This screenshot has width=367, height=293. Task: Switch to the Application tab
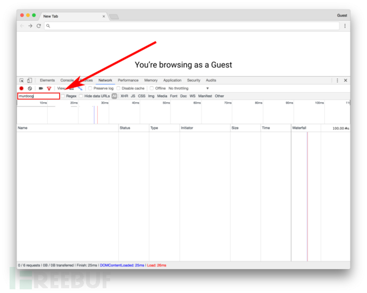click(172, 80)
